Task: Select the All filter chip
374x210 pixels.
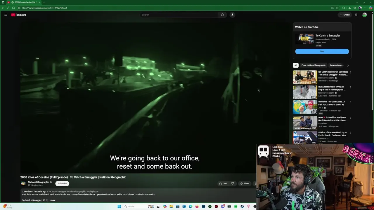Action: click(296, 65)
